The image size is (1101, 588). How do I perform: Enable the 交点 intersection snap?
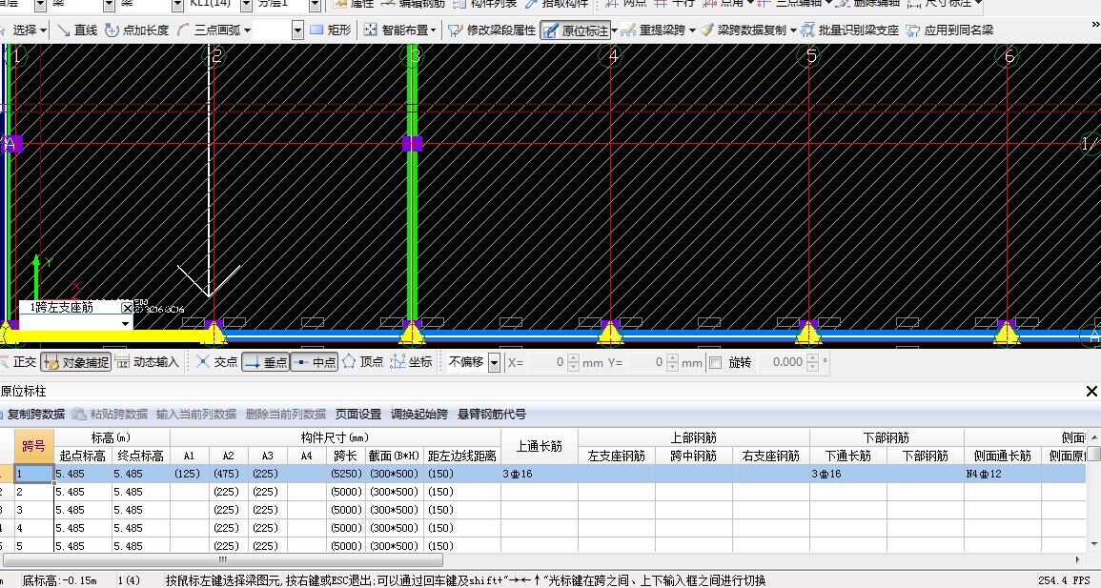coord(217,362)
